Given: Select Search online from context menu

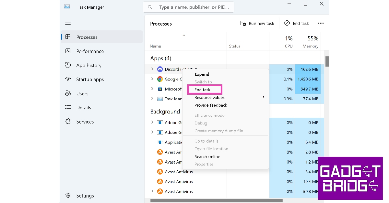Looking at the screenshot, I should point(207,156).
